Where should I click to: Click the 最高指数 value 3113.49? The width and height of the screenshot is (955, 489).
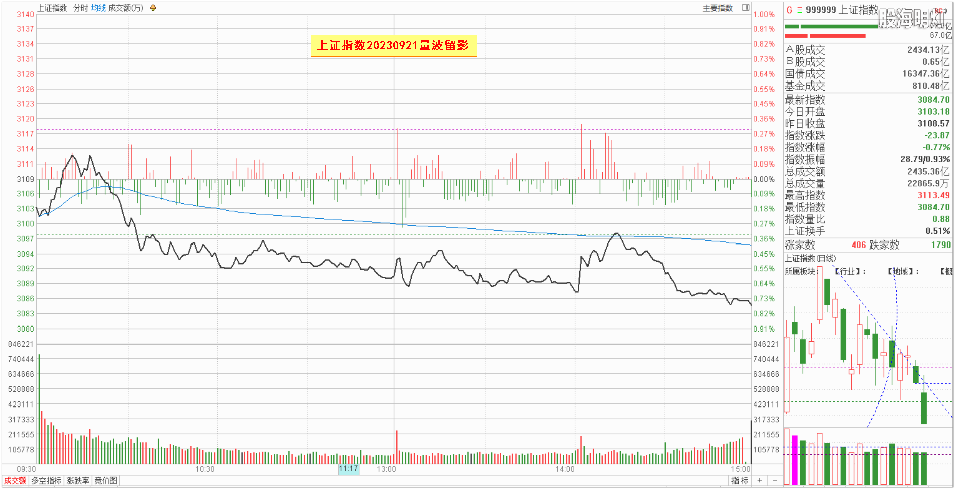[933, 196]
